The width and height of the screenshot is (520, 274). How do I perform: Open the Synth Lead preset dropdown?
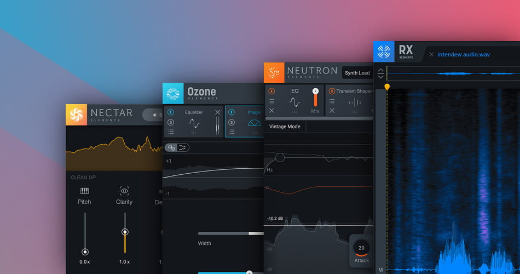coord(357,73)
